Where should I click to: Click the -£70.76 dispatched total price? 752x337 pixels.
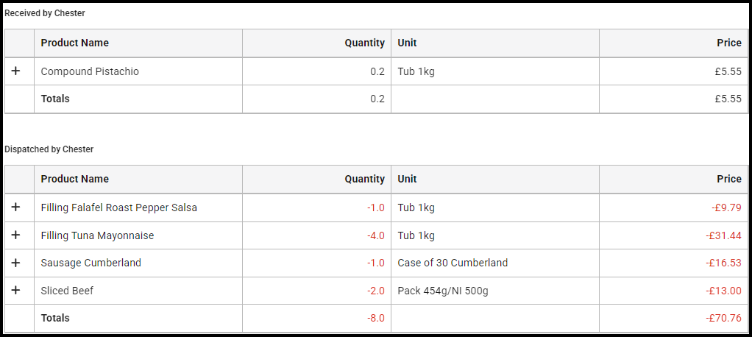tap(723, 318)
